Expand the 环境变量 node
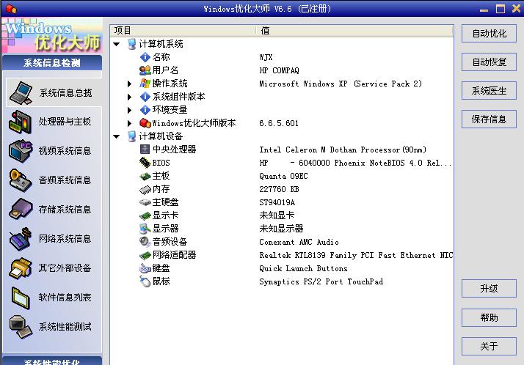The height and width of the screenshot is (365, 524). (x=129, y=110)
